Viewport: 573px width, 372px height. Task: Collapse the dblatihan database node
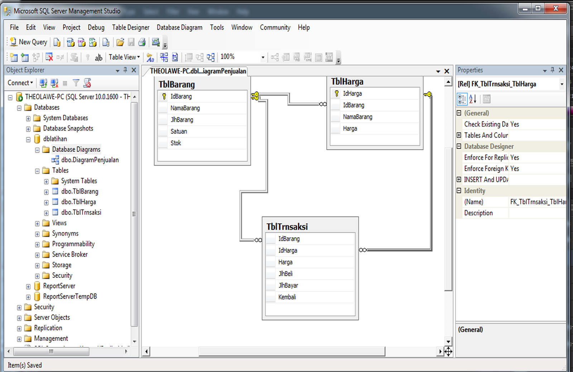click(x=28, y=139)
